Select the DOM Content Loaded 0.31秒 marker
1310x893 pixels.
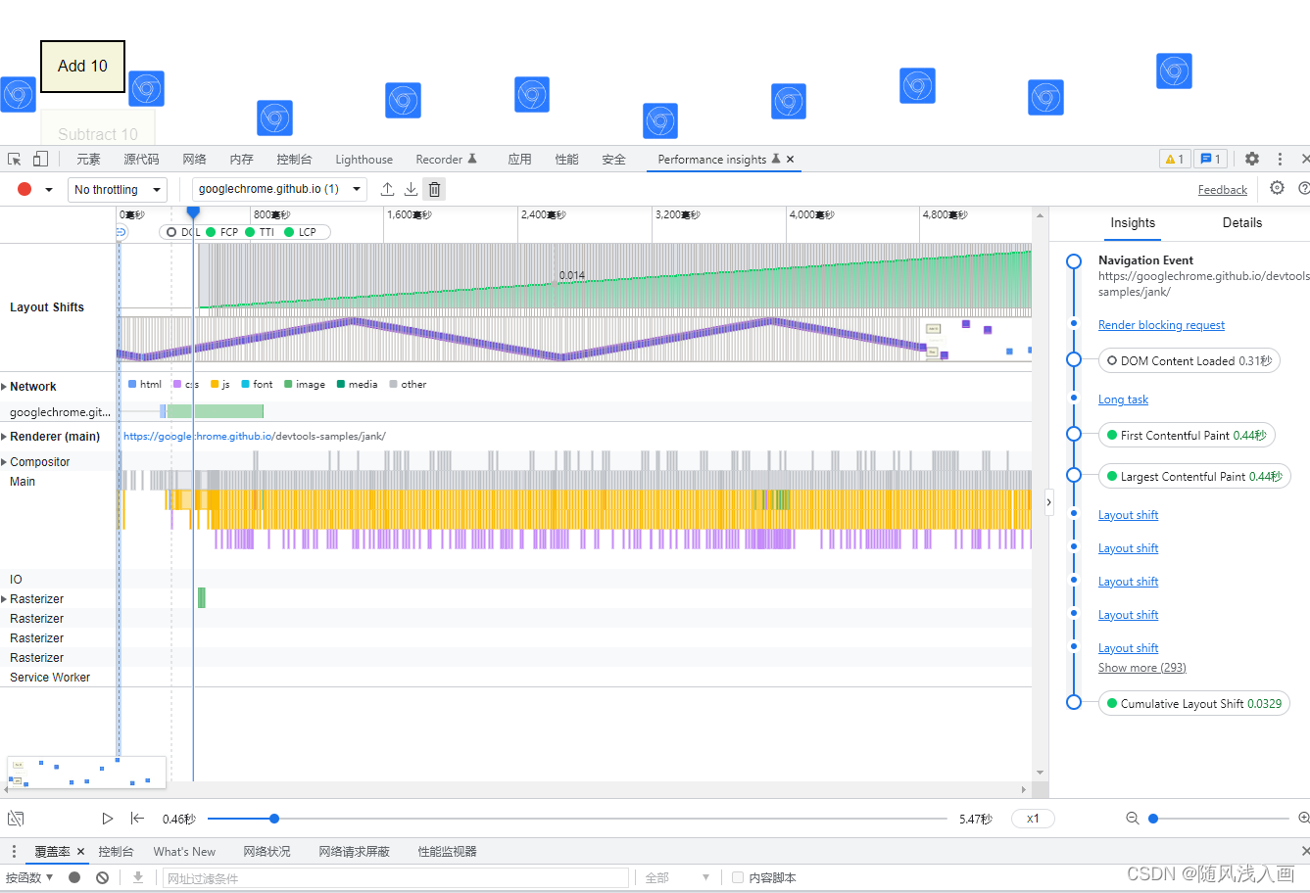pyautogui.click(x=1189, y=361)
